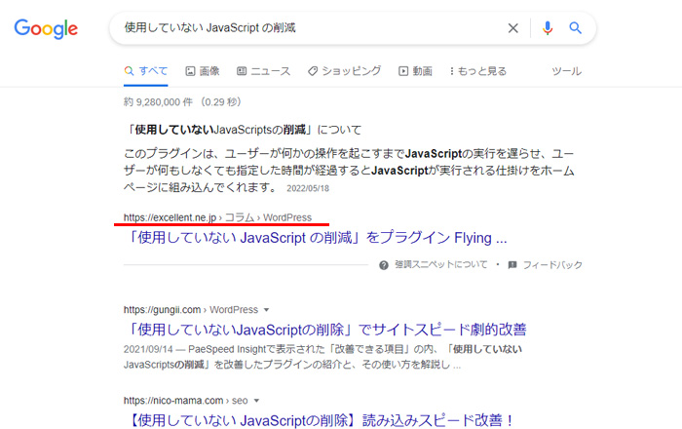Click the snippet date 2022/05/18
This screenshot has width=682, height=429.
pos(308,188)
